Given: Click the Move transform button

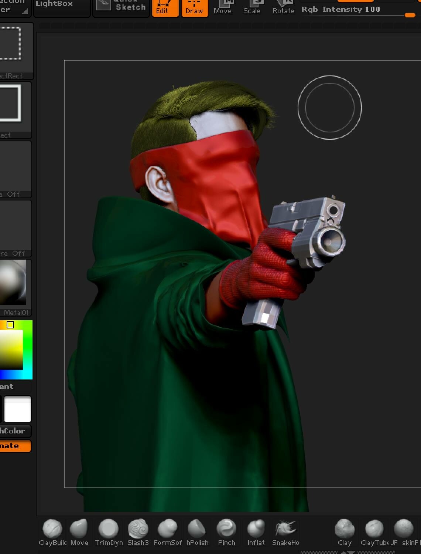Looking at the screenshot, I should coord(222,7).
